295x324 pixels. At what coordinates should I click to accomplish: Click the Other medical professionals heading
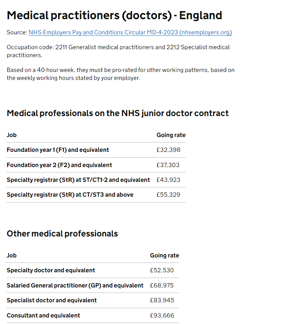(62, 234)
